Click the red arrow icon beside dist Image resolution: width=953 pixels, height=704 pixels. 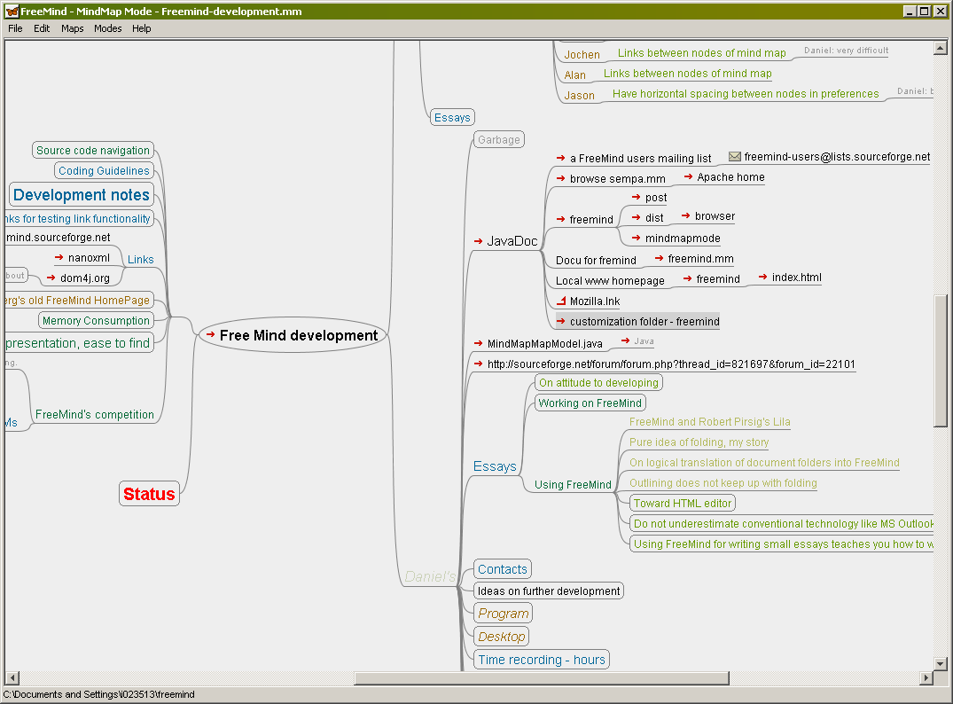click(636, 217)
